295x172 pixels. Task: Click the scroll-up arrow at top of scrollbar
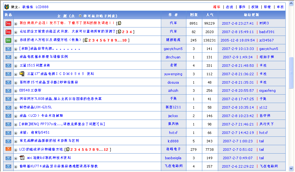coord(291,2)
